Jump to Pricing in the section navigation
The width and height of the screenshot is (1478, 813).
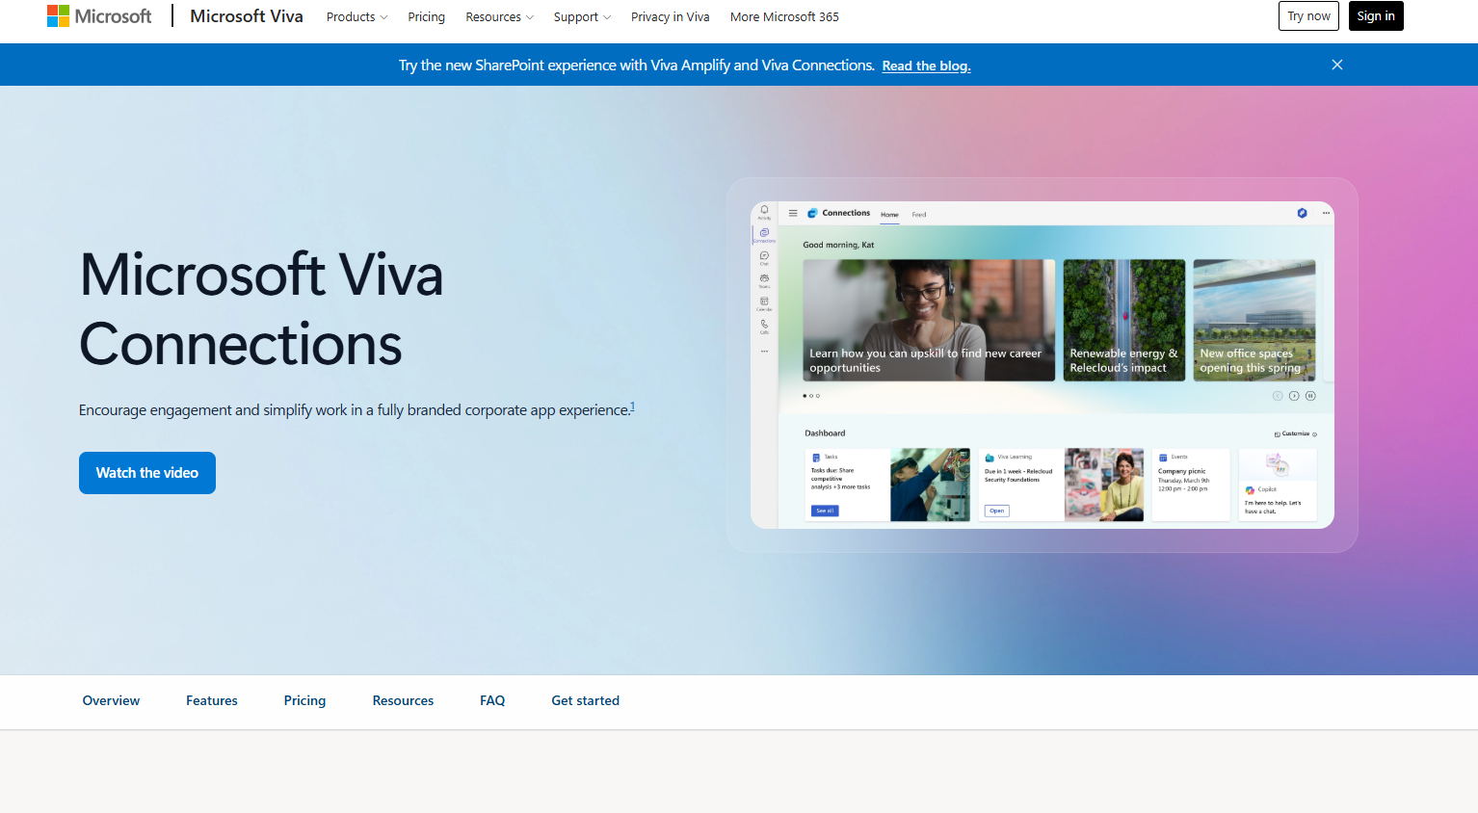coord(304,700)
